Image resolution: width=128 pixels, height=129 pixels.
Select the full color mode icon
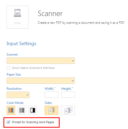click(x=11, y=110)
